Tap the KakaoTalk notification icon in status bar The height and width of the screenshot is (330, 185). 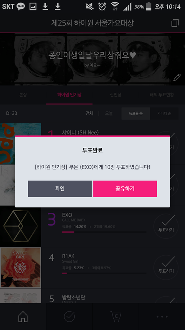point(20,7)
